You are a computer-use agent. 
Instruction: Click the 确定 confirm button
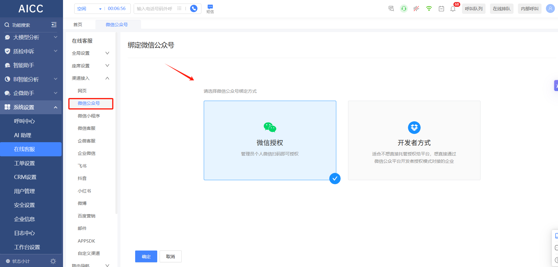pos(146,256)
